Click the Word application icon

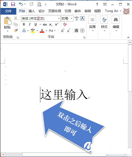tap(5, 4)
